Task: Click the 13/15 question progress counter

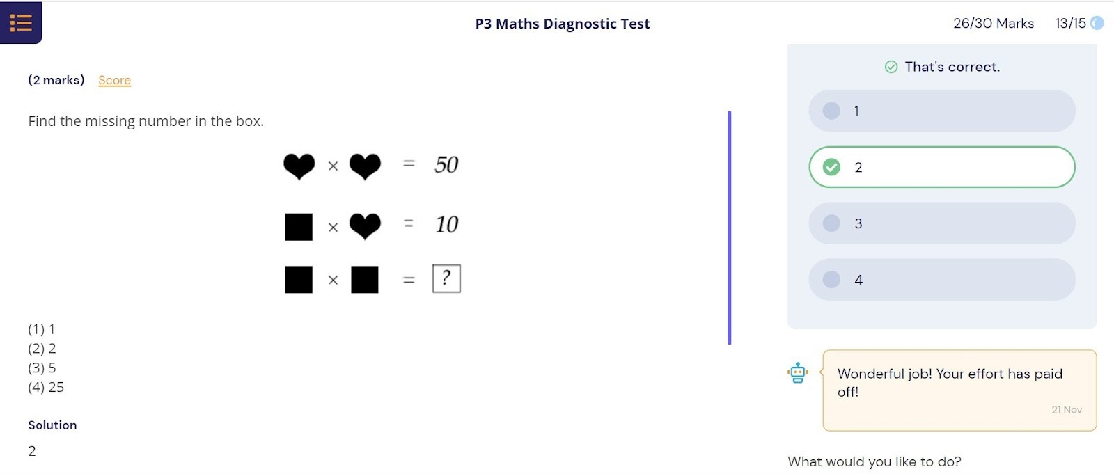Action: coord(1070,23)
